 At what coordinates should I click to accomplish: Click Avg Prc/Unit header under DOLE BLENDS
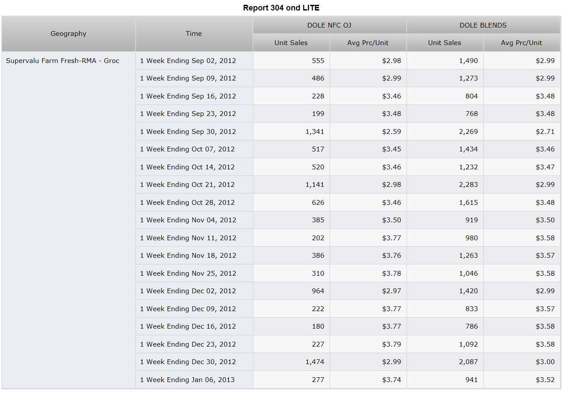pyautogui.click(x=522, y=42)
